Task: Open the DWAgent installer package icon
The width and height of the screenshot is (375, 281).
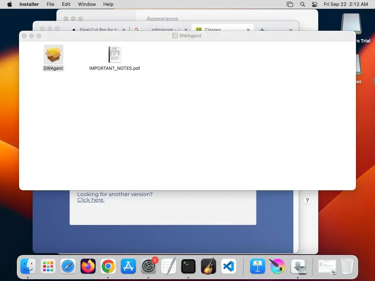Action: [x=53, y=55]
